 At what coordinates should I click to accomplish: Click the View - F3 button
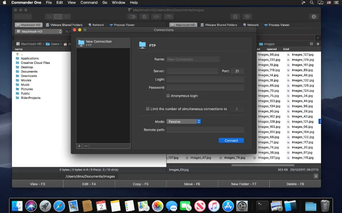coord(38,184)
